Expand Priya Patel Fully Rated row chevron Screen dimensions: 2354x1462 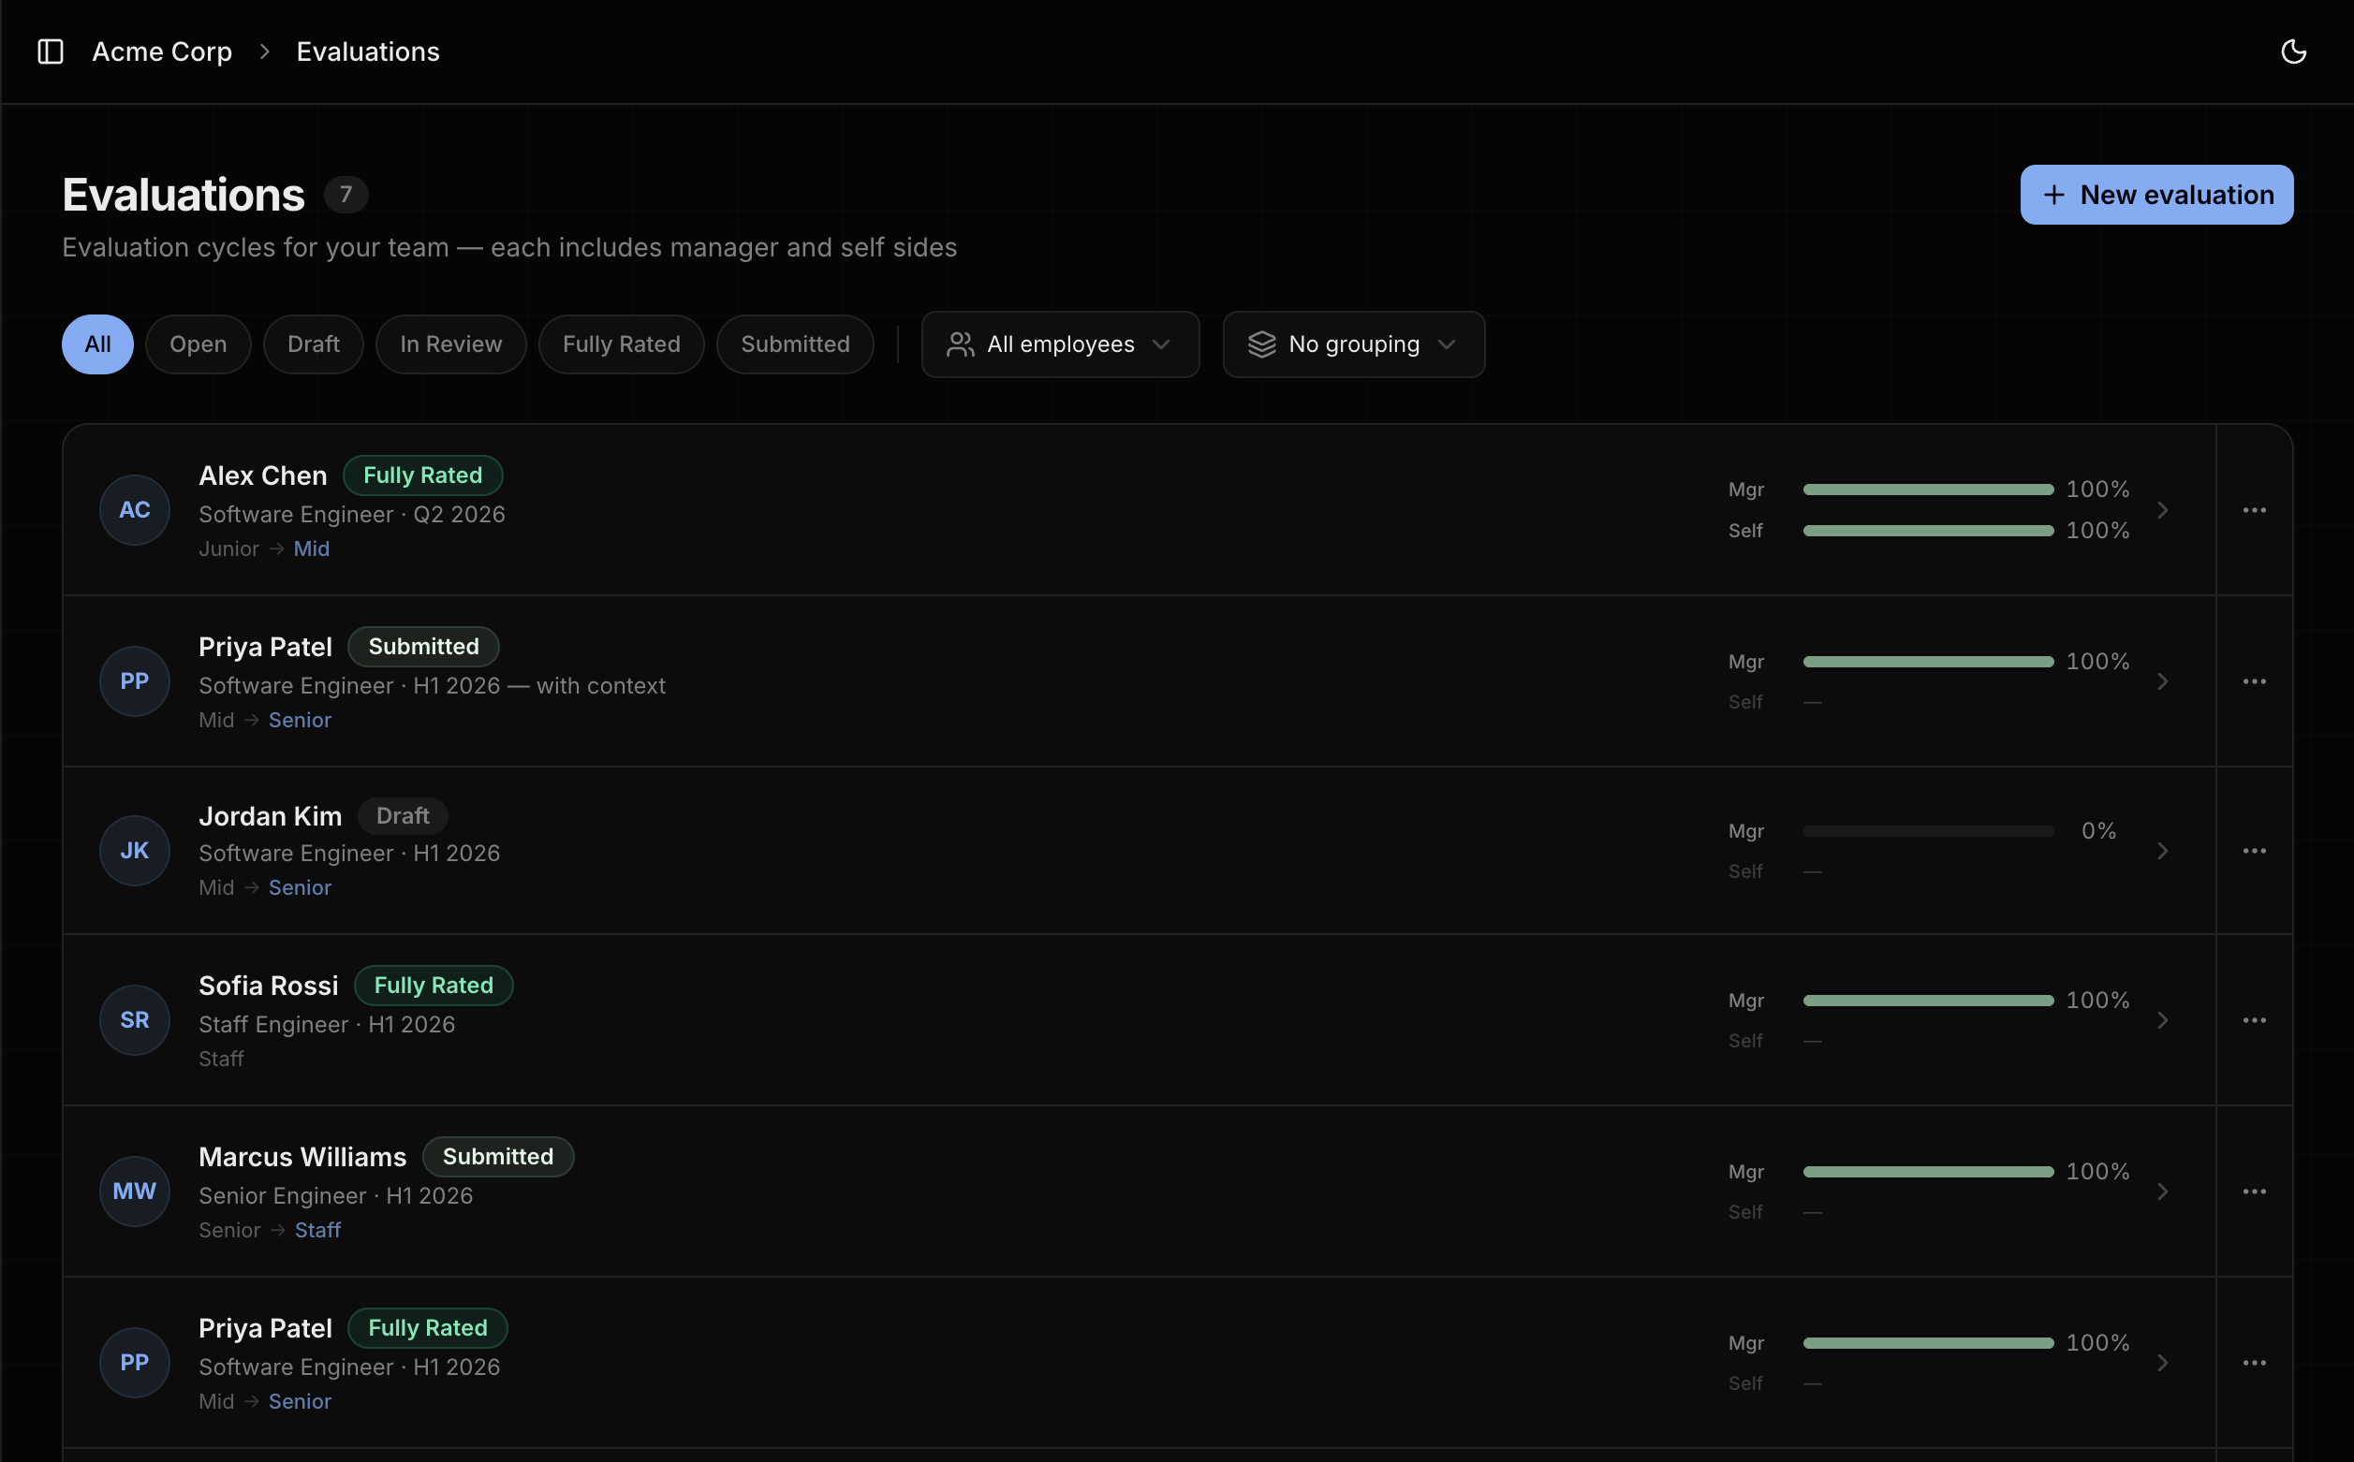[2162, 1362]
